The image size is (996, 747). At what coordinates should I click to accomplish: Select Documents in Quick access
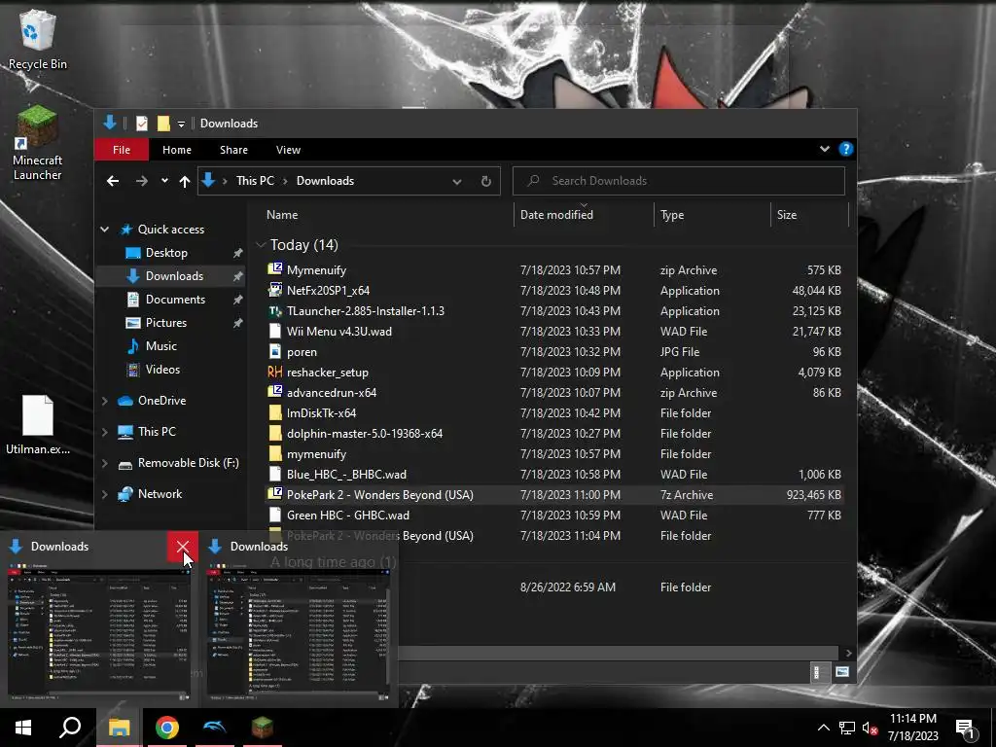175,300
